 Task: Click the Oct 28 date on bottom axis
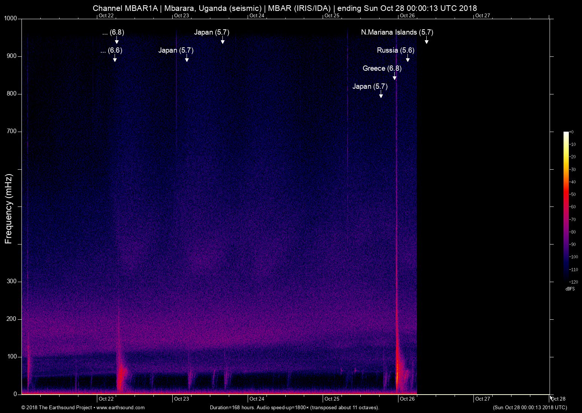coord(558,399)
